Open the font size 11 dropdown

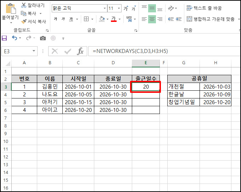[x=119, y=8]
